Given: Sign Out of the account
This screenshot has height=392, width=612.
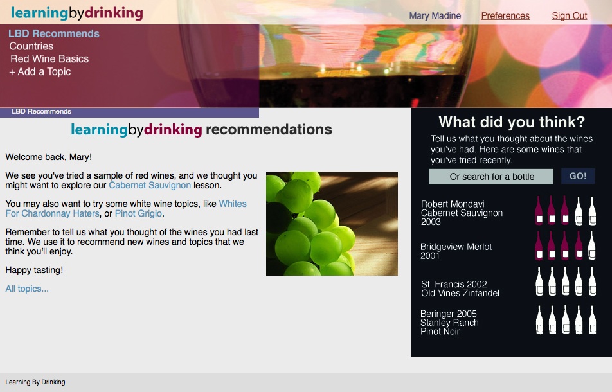Looking at the screenshot, I should coord(570,16).
